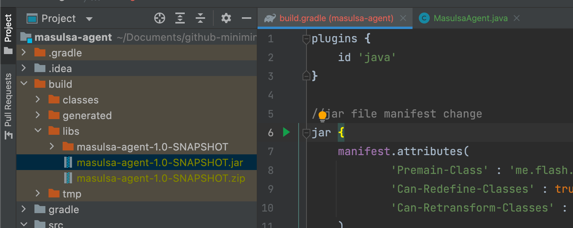Screen dimensions: 573x228
Task: Click the 'Premain-Class' string in code
Action: click(x=440, y=170)
